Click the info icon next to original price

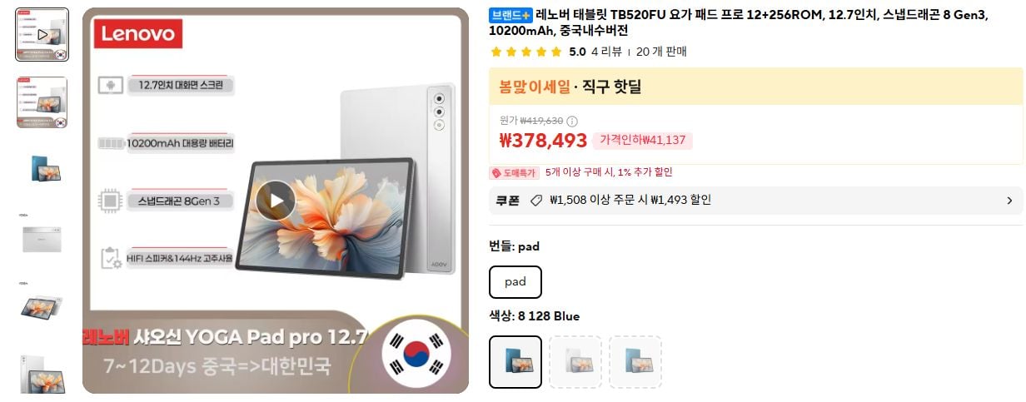pos(572,121)
